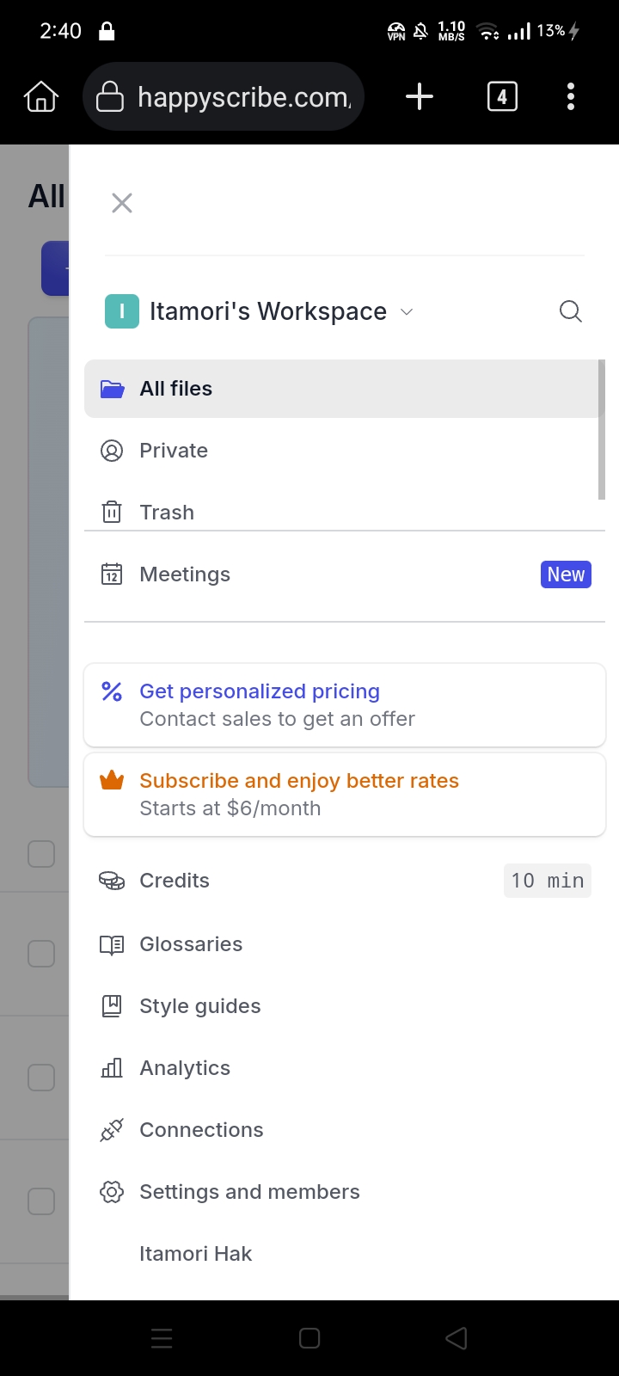Open the browser three-dot overflow menu

pyautogui.click(x=571, y=96)
